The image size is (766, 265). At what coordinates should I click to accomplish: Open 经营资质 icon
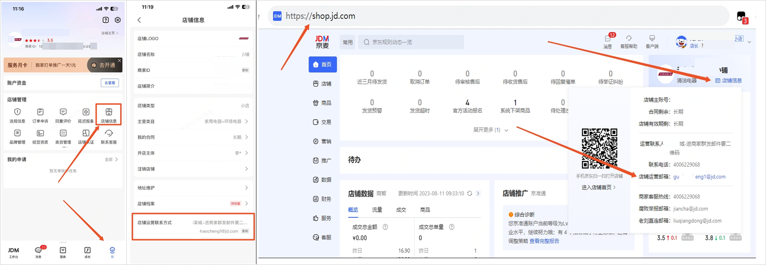point(40,133)
